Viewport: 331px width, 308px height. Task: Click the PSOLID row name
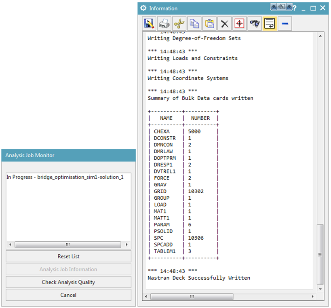163,231
